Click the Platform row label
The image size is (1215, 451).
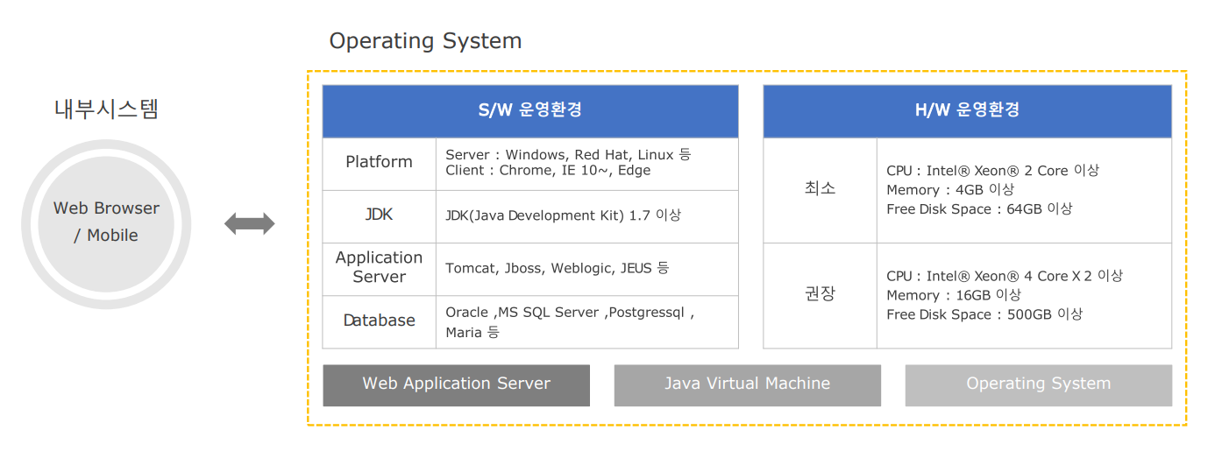(x=379, y=162)
